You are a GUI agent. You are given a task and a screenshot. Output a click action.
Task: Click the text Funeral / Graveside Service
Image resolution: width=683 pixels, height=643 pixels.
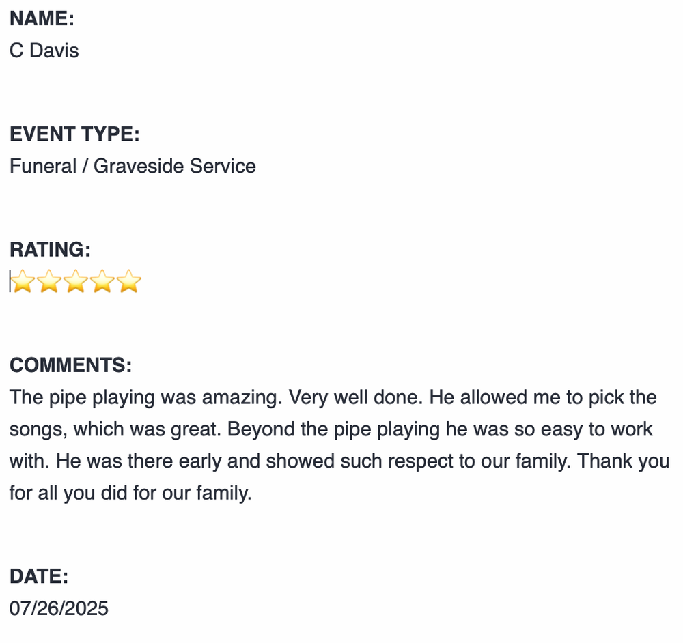(133, 166)
